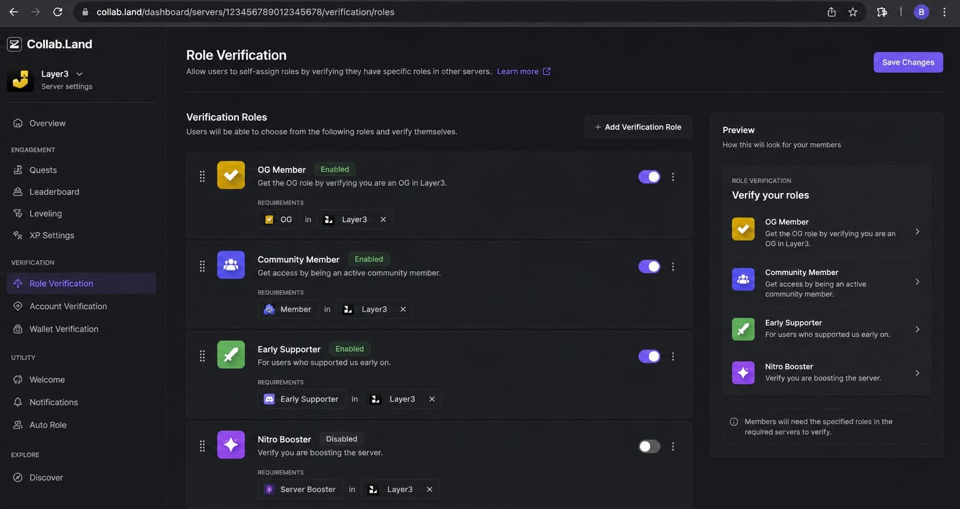Viewport: 960px width, 509px height.
Task: Open Early Supporter more options menu
Action: tap(673, 356)
